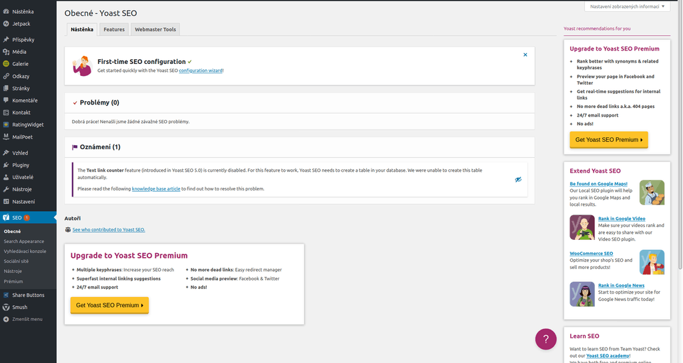The image size is (683, 363).
Task: Click the SEO notification count badge
Action: point(27,218)
